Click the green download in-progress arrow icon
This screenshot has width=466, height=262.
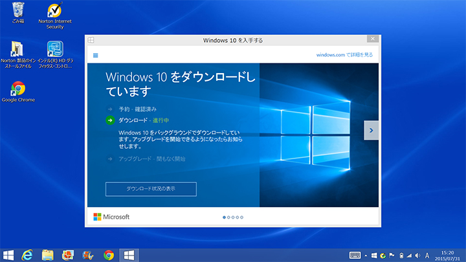(110, 120)
